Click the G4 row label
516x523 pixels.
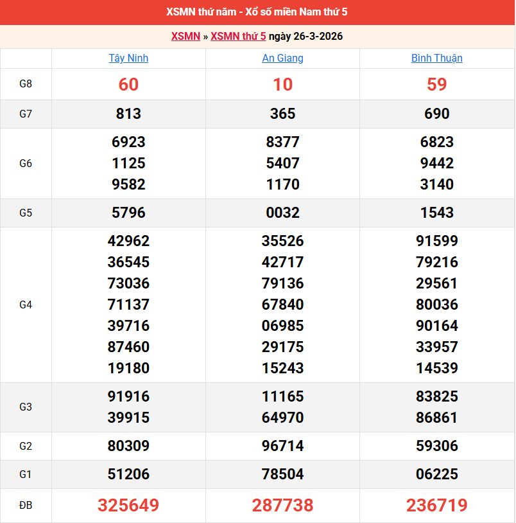[26, 305]
